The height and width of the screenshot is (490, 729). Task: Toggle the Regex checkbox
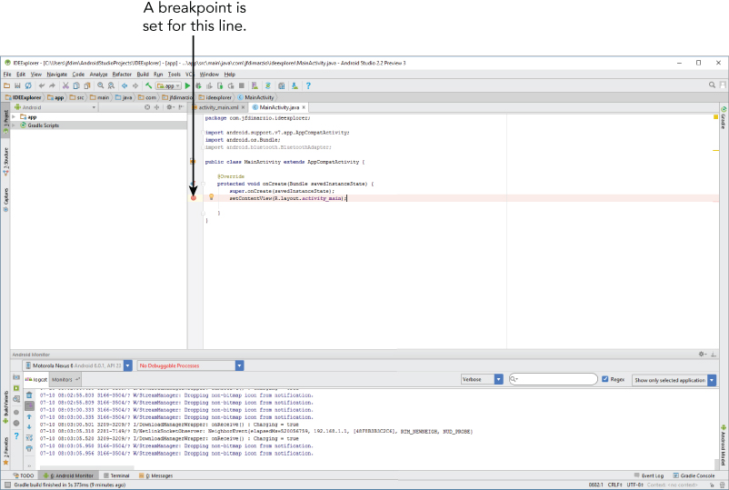[604, 379]
